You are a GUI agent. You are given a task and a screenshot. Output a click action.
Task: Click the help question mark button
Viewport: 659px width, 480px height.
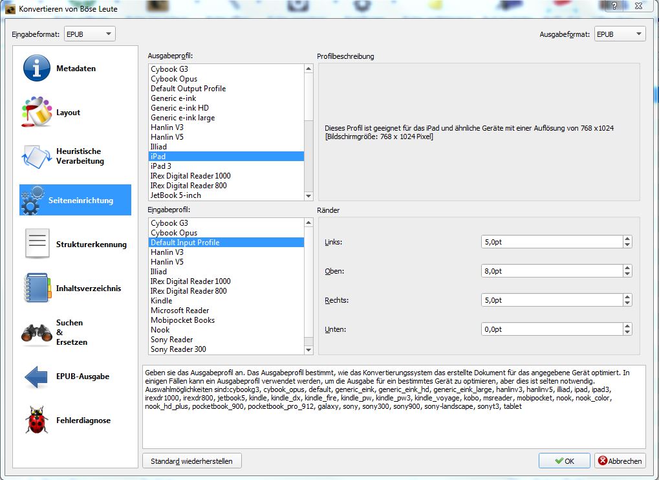(614, 6)
